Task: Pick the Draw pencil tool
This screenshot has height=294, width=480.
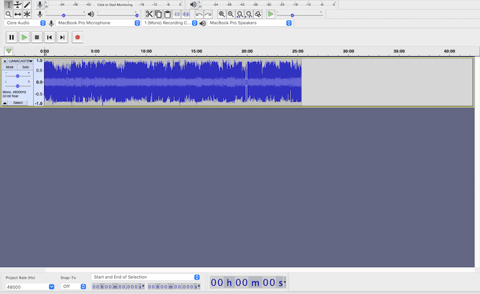Action: point(27,4)
